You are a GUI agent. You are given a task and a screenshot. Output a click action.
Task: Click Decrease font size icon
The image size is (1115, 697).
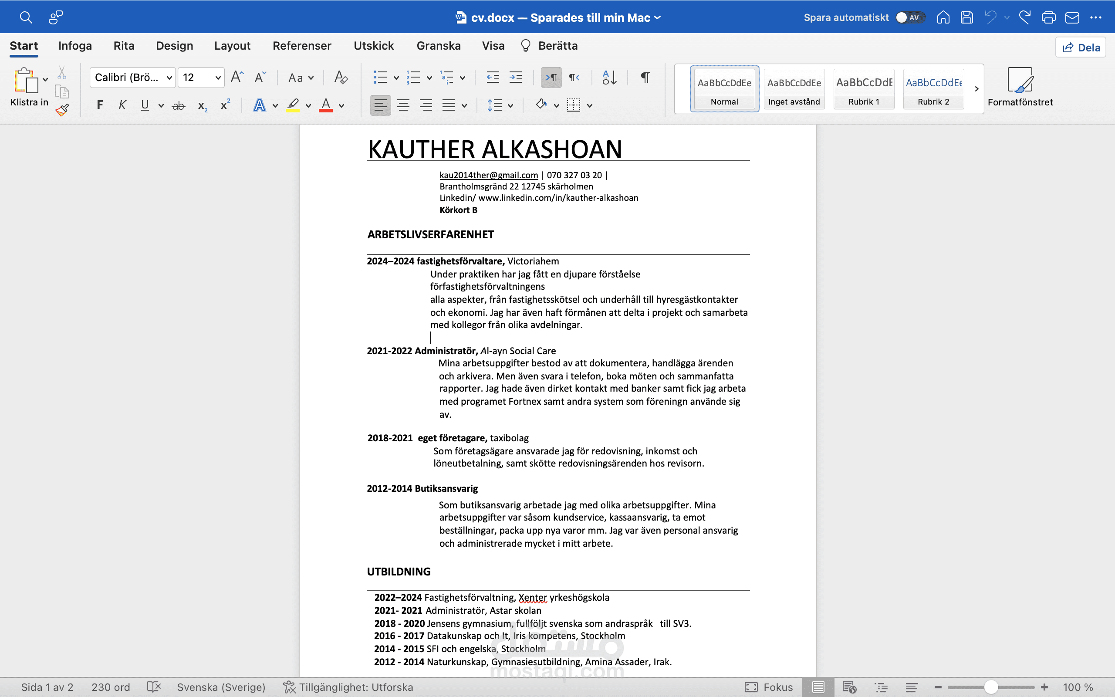[261, 77]
